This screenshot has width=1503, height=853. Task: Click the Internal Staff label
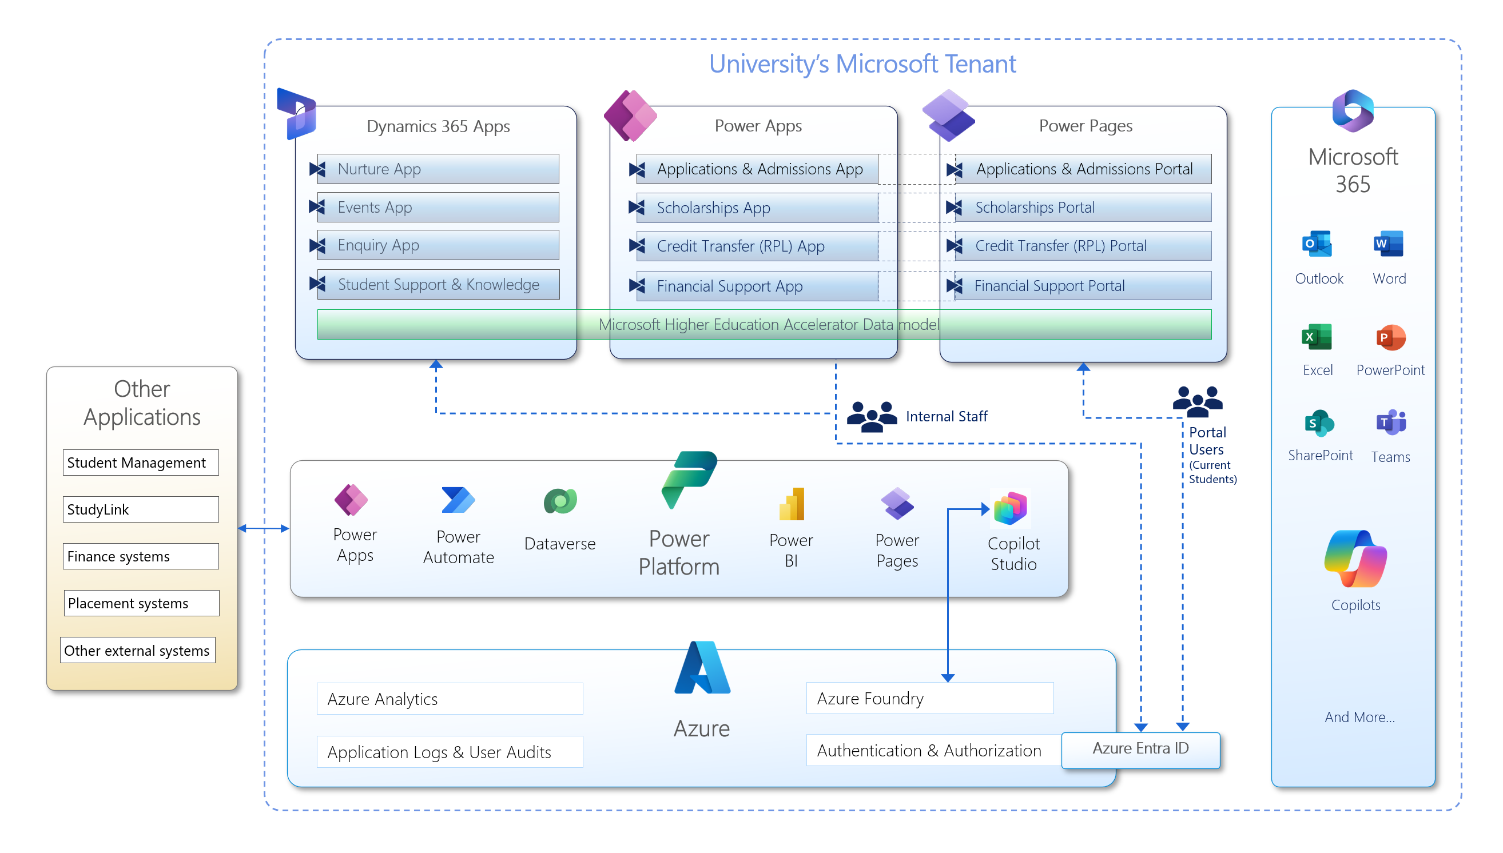(x=947, y=417)
